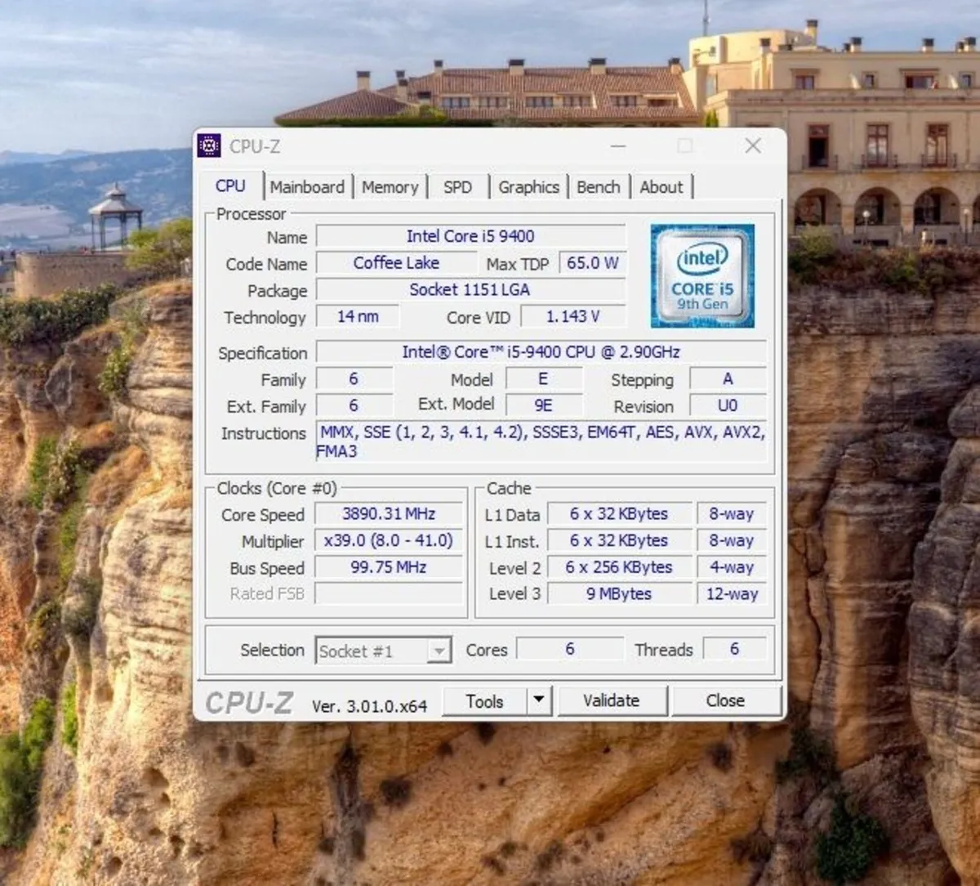Click the CPU-Z app icon in title bar
980x886 pixels.
tap(209, 145)
